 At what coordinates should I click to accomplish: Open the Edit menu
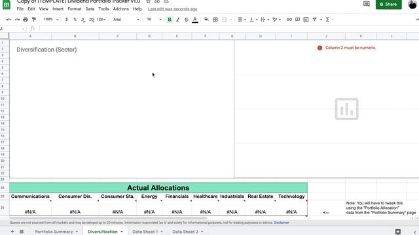(31, 8)
